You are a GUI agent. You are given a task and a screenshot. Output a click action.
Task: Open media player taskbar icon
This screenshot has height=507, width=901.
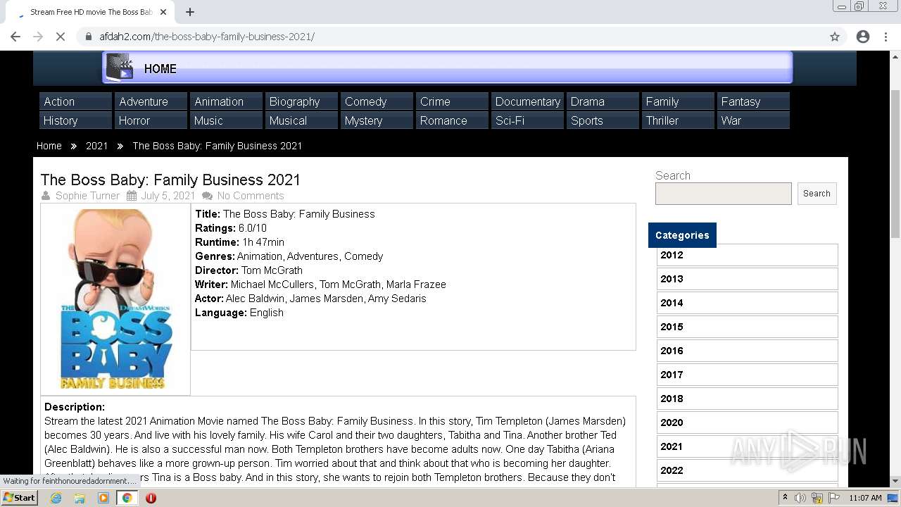click(x=103, y=498)
